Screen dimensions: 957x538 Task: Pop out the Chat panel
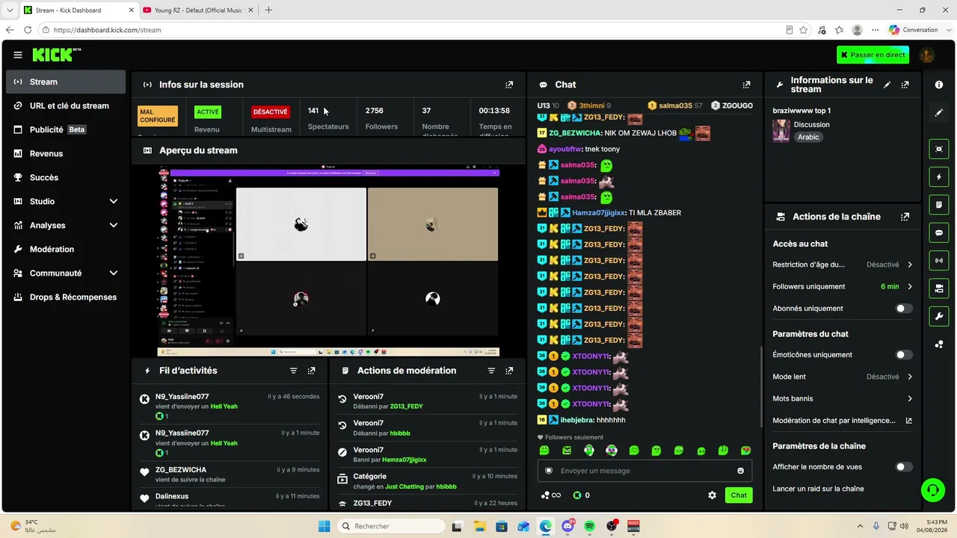(746, 84)
